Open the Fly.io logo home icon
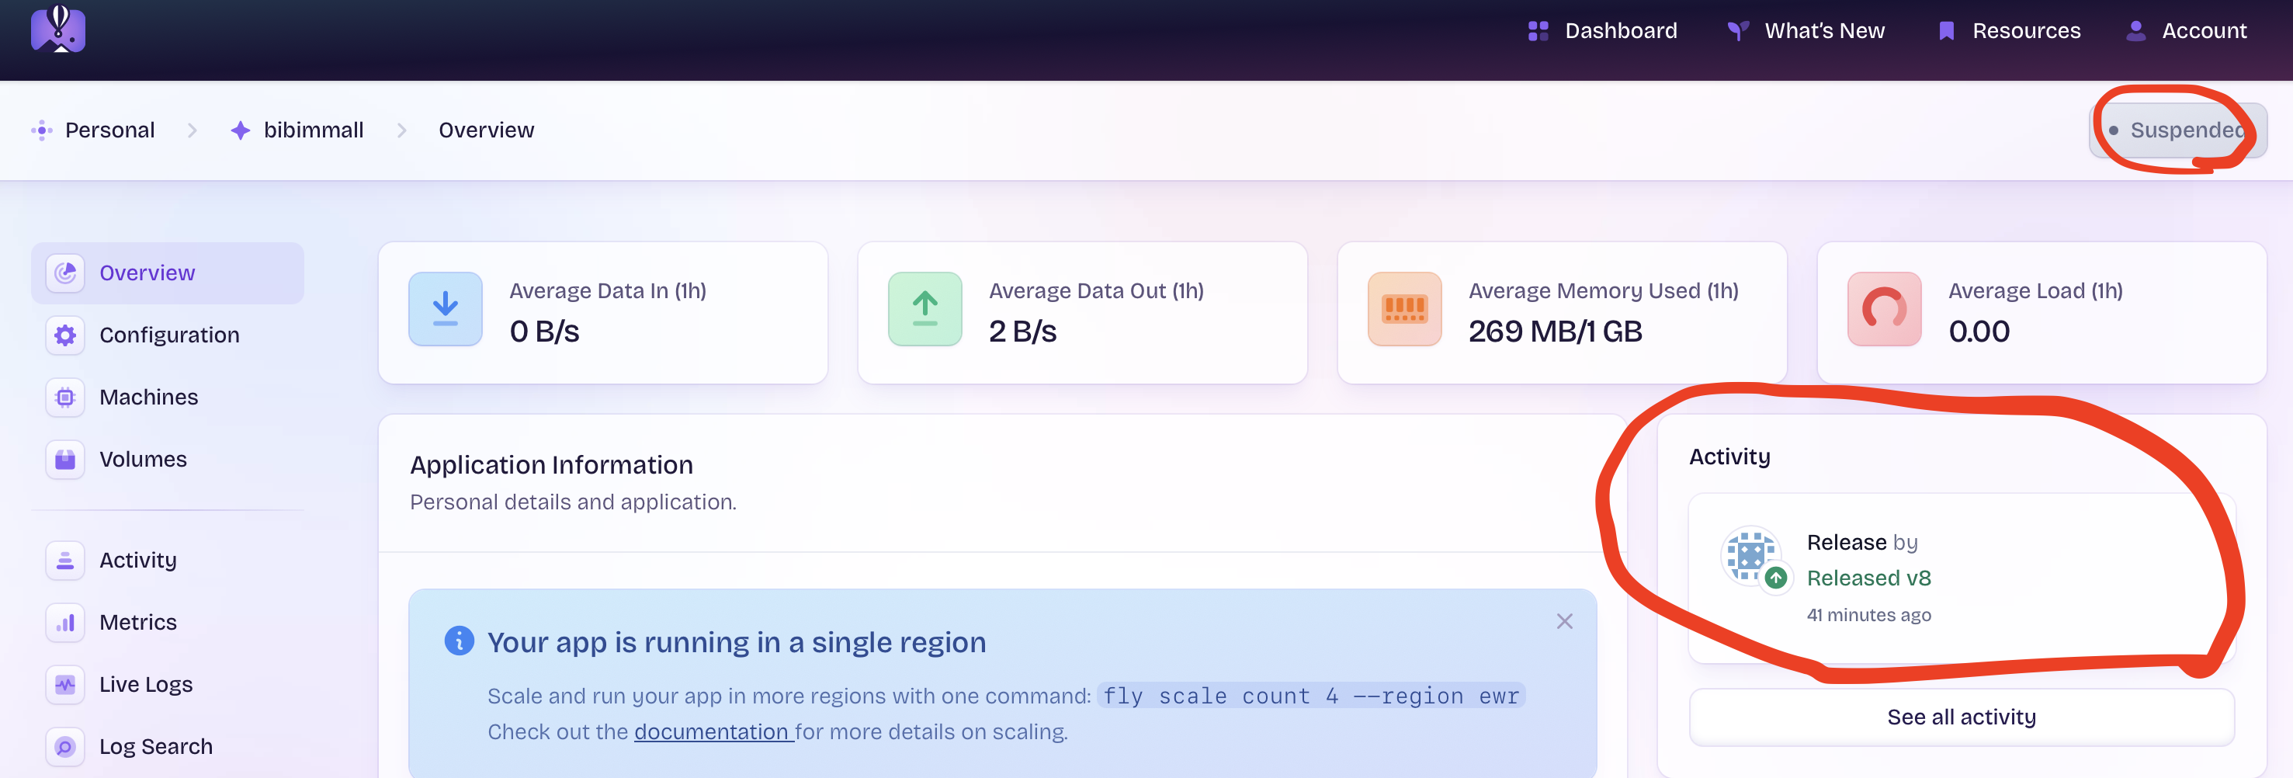 (x=59, y=30)
